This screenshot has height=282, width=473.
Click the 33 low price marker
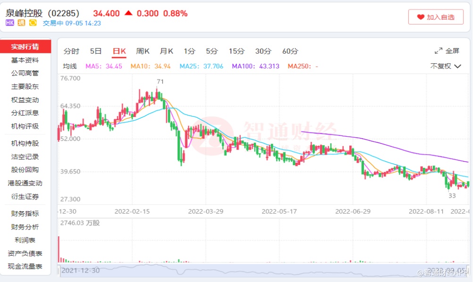pos(452,196)
